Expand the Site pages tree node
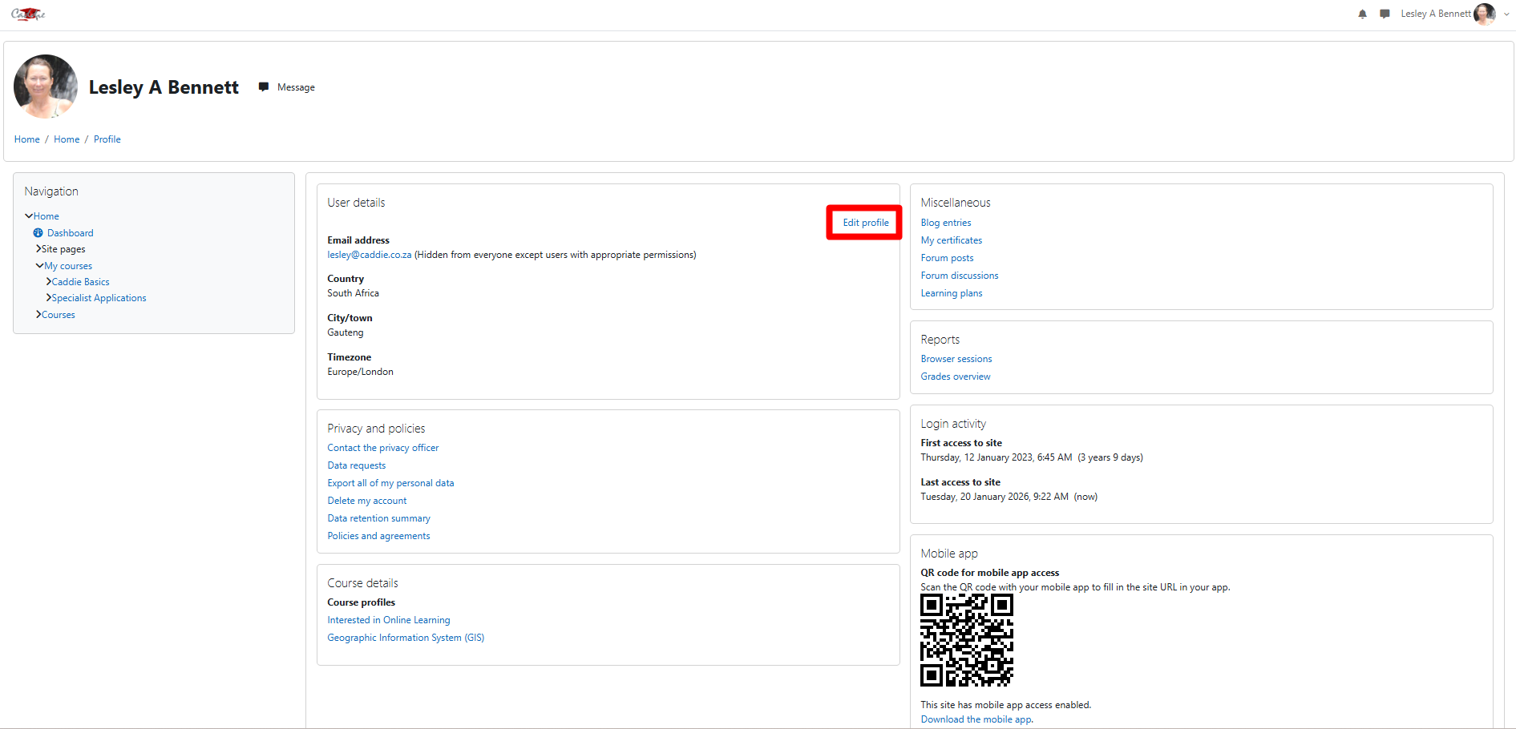Screen dimensions: 1516x729 [38, 249]
